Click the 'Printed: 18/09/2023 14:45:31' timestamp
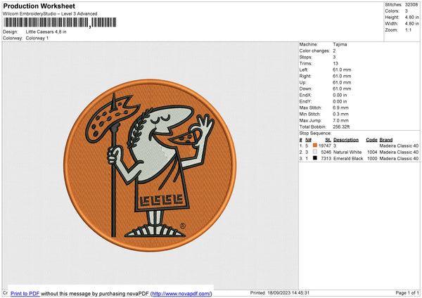422x298 pixels. pyautogui.click(x=280, y=292)
